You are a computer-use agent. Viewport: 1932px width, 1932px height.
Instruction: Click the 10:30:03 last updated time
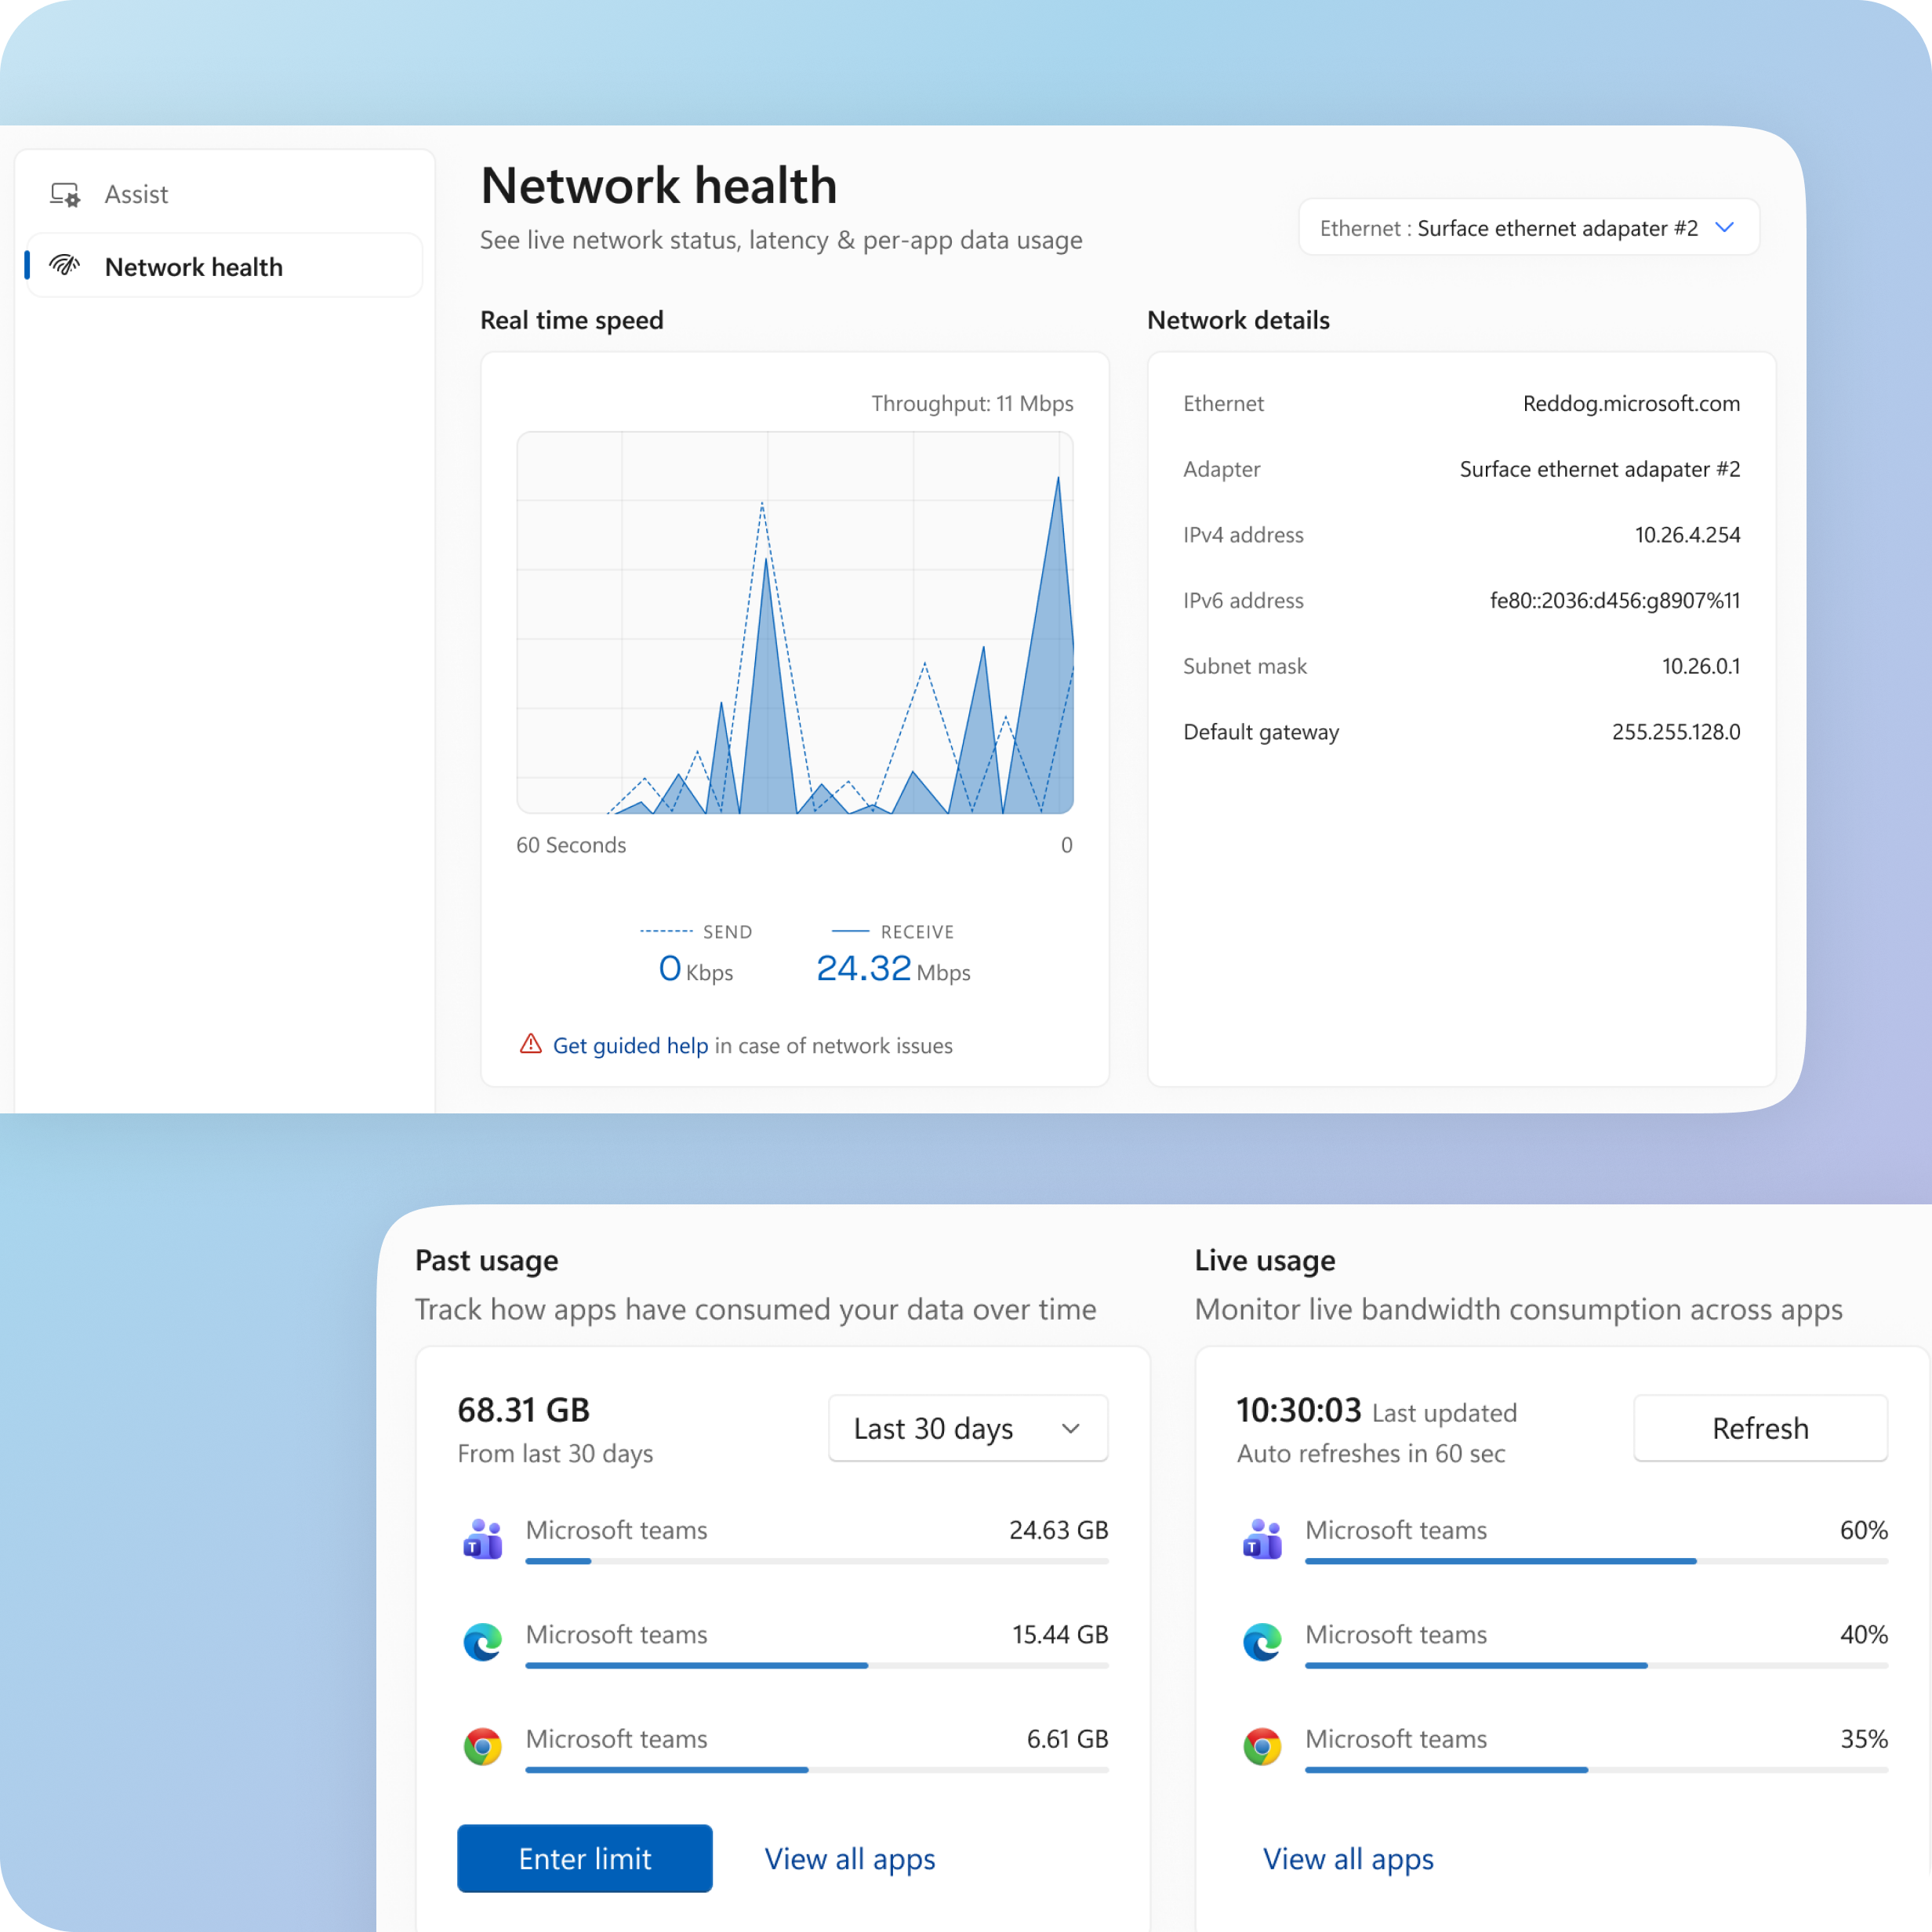[x=1299, y=1410]
